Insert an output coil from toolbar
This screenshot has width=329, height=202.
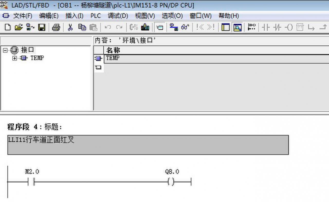[289, 27]
